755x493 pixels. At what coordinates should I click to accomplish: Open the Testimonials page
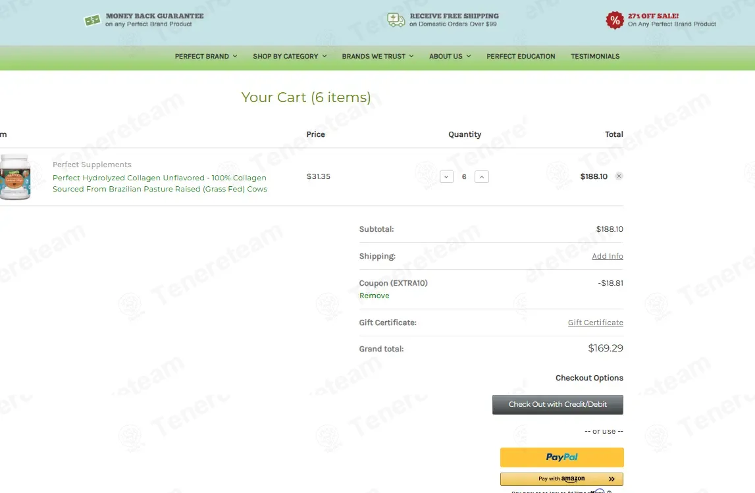pos(595,57)
